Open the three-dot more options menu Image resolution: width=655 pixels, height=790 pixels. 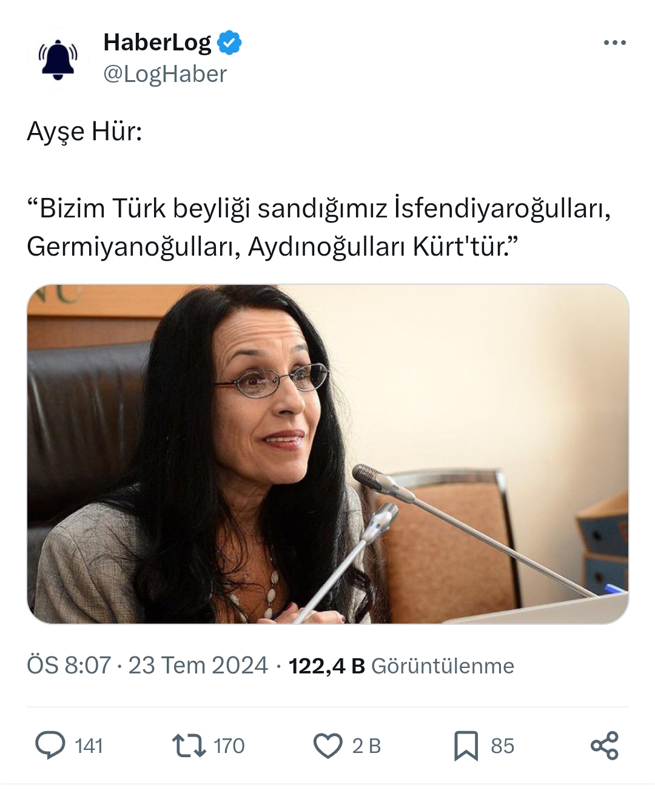[614, 43]
